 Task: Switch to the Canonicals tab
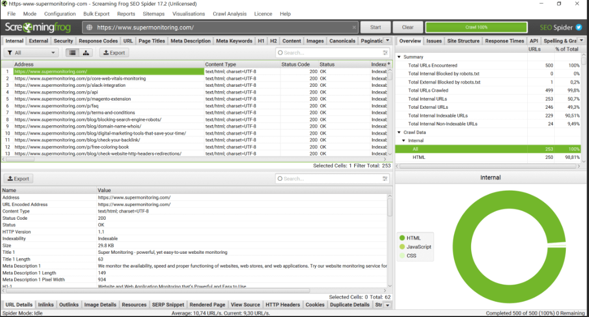click(x=342, y=41)
